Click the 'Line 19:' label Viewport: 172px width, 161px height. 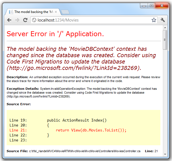tap(18, 120)
